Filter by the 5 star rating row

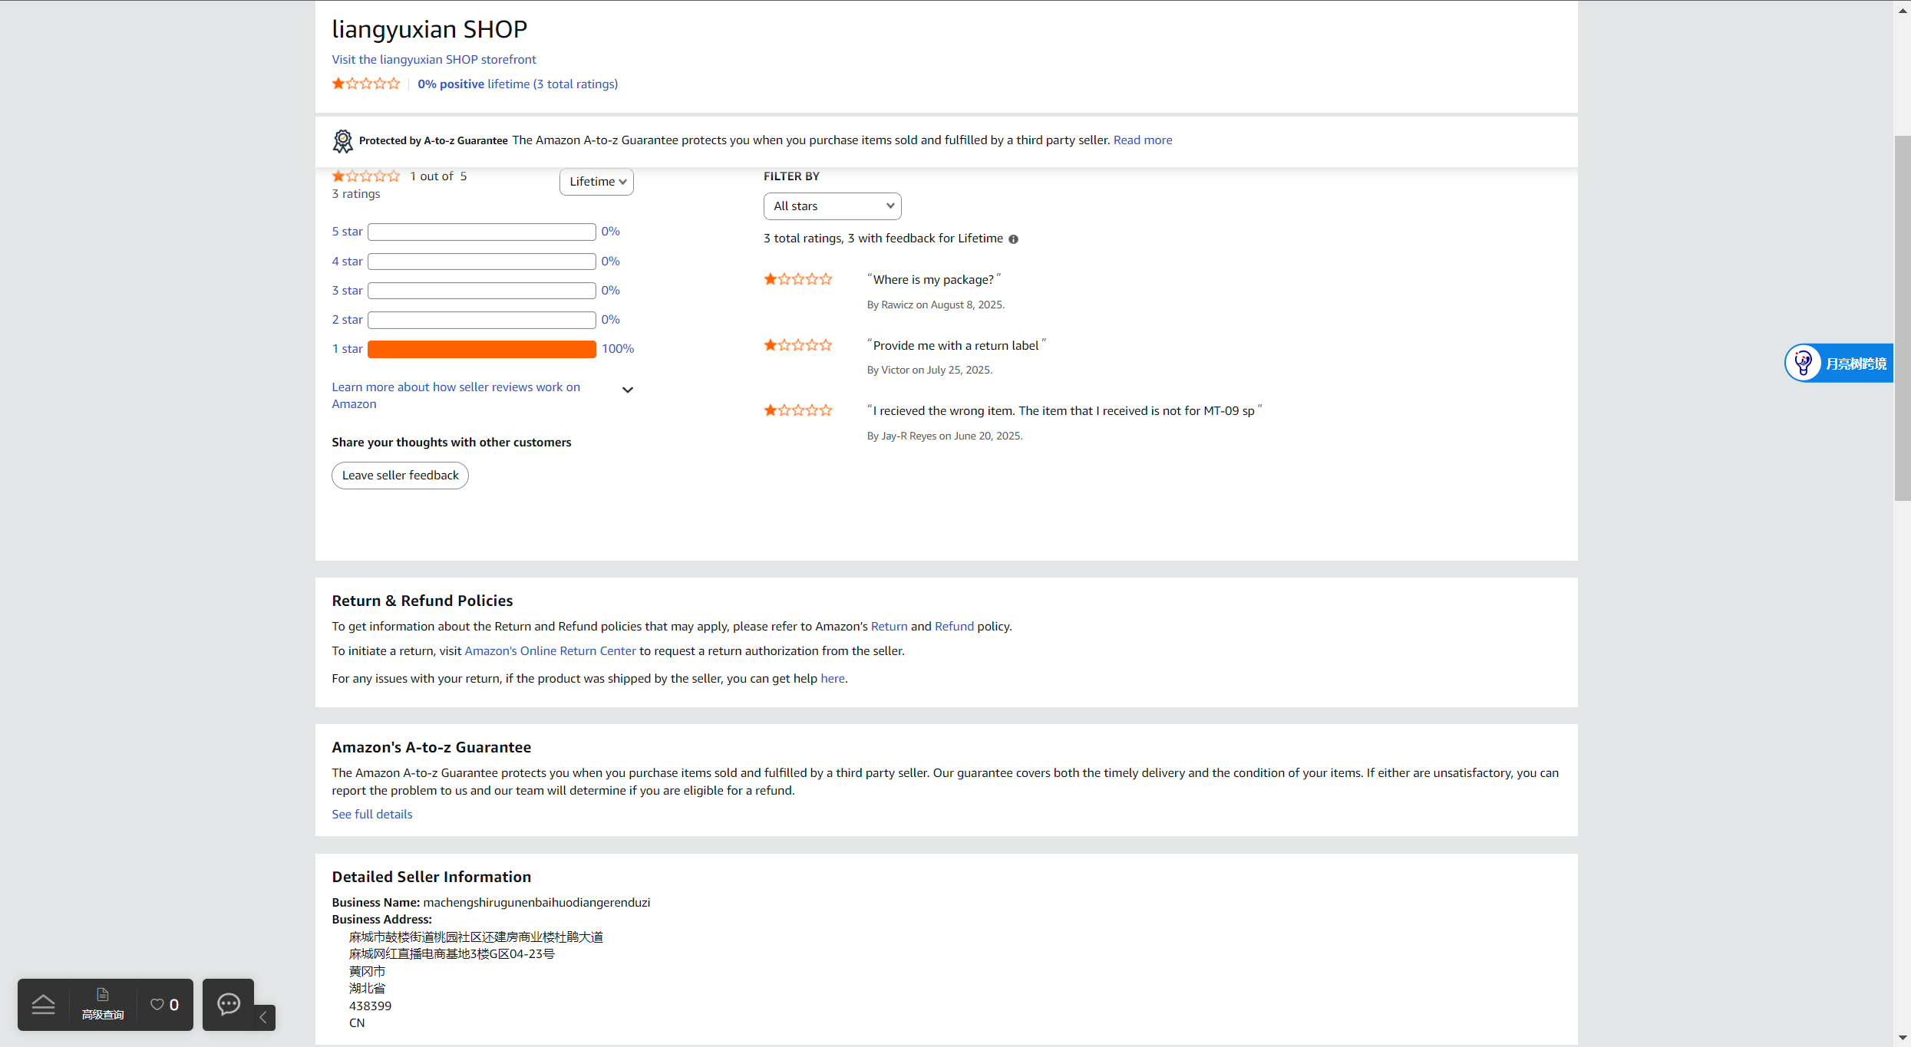[347, 232]
